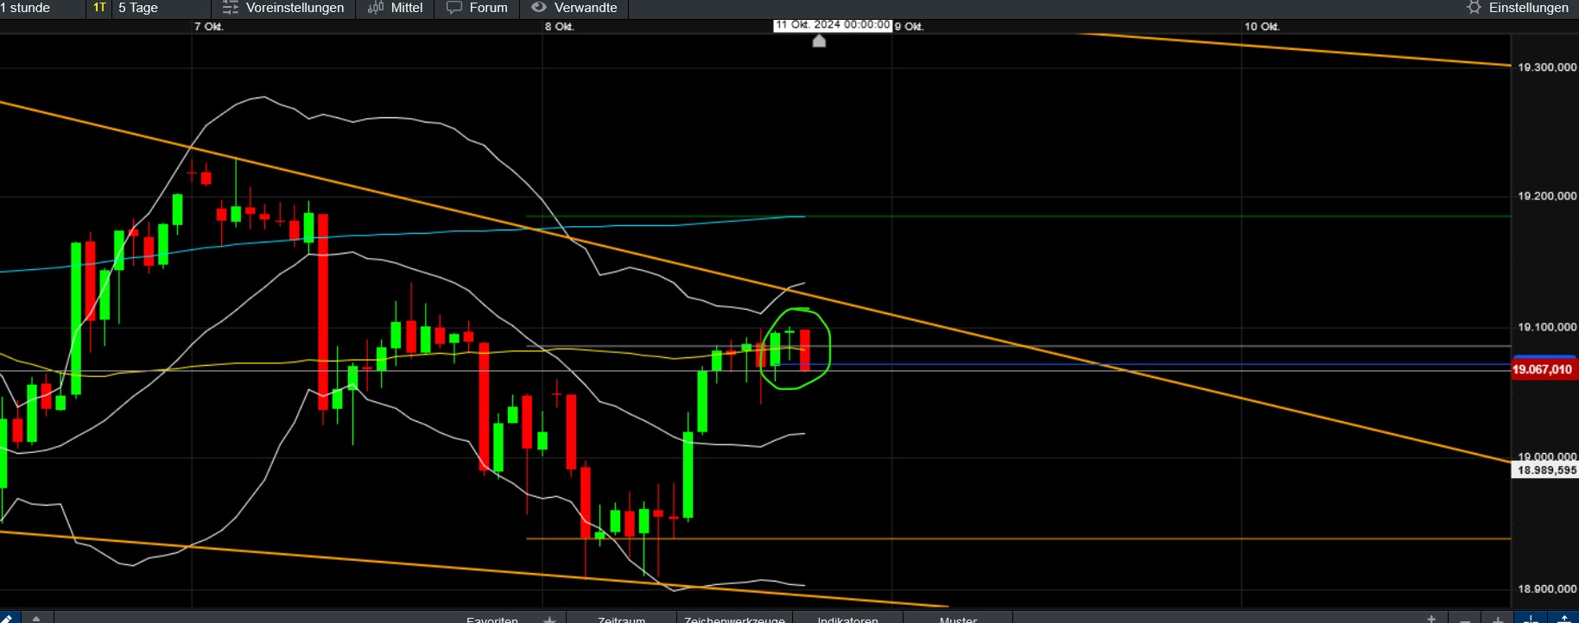Image resolution: width=1579 pixels, height=623 pixels.
Task: Open the Zeichenwerkzeuge drawing tools tab
Action: coord(734,619)
